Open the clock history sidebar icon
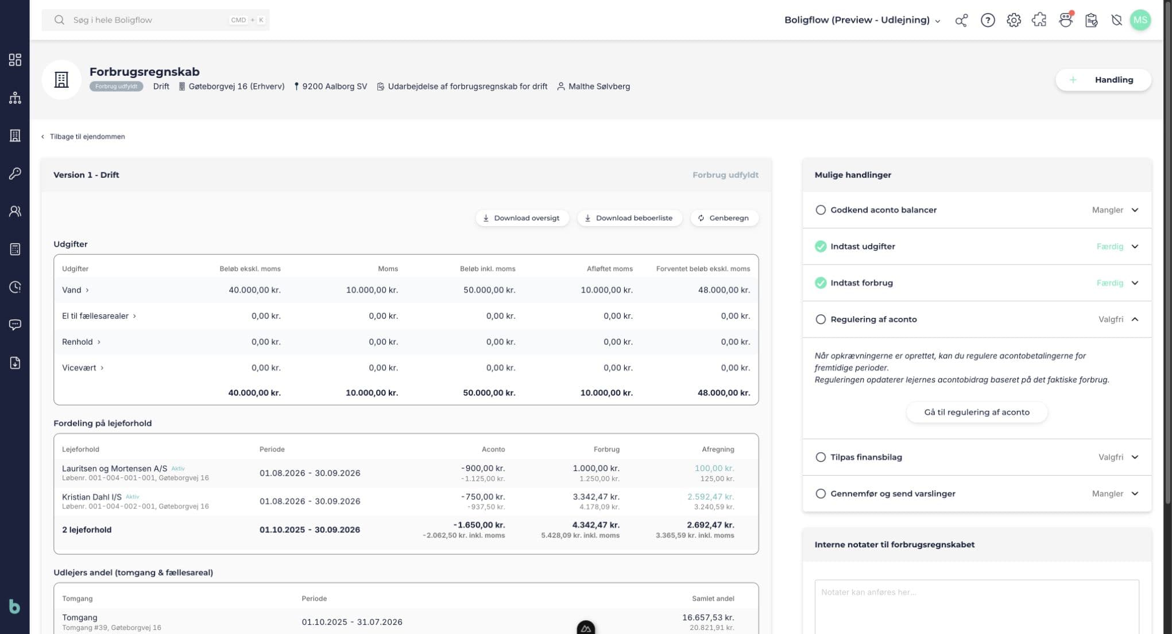The height and width of the screenshot is (634, 1172). [x=15, y=287]
